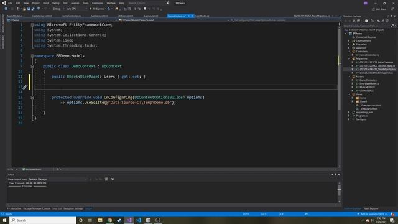Open file toolbar icon
The height and width of the screenshot is (224, 398).
24,9
